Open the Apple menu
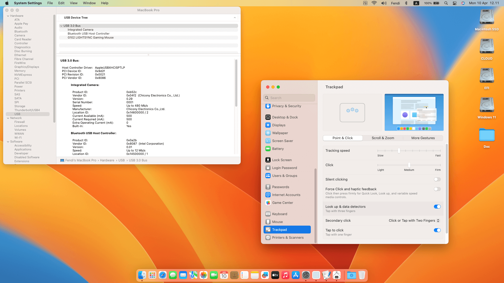Image resolution: width=504 pixels, height=283 pixels. pos(7,3)
